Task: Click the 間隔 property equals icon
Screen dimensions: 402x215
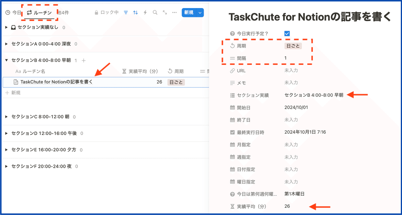Action: (x=232, y=58)
